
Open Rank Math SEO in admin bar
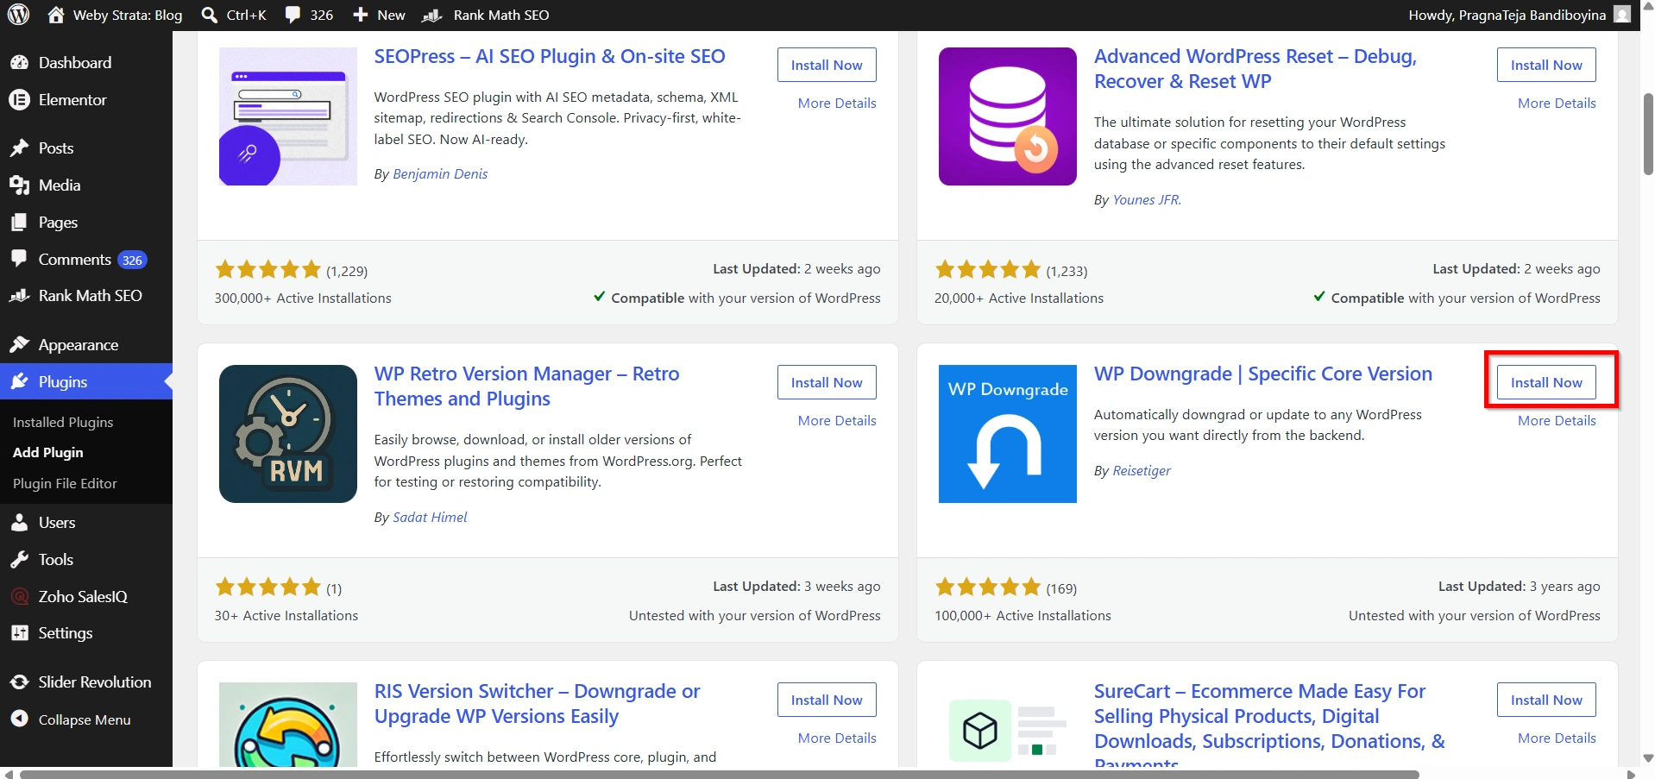tap(486, 15)
